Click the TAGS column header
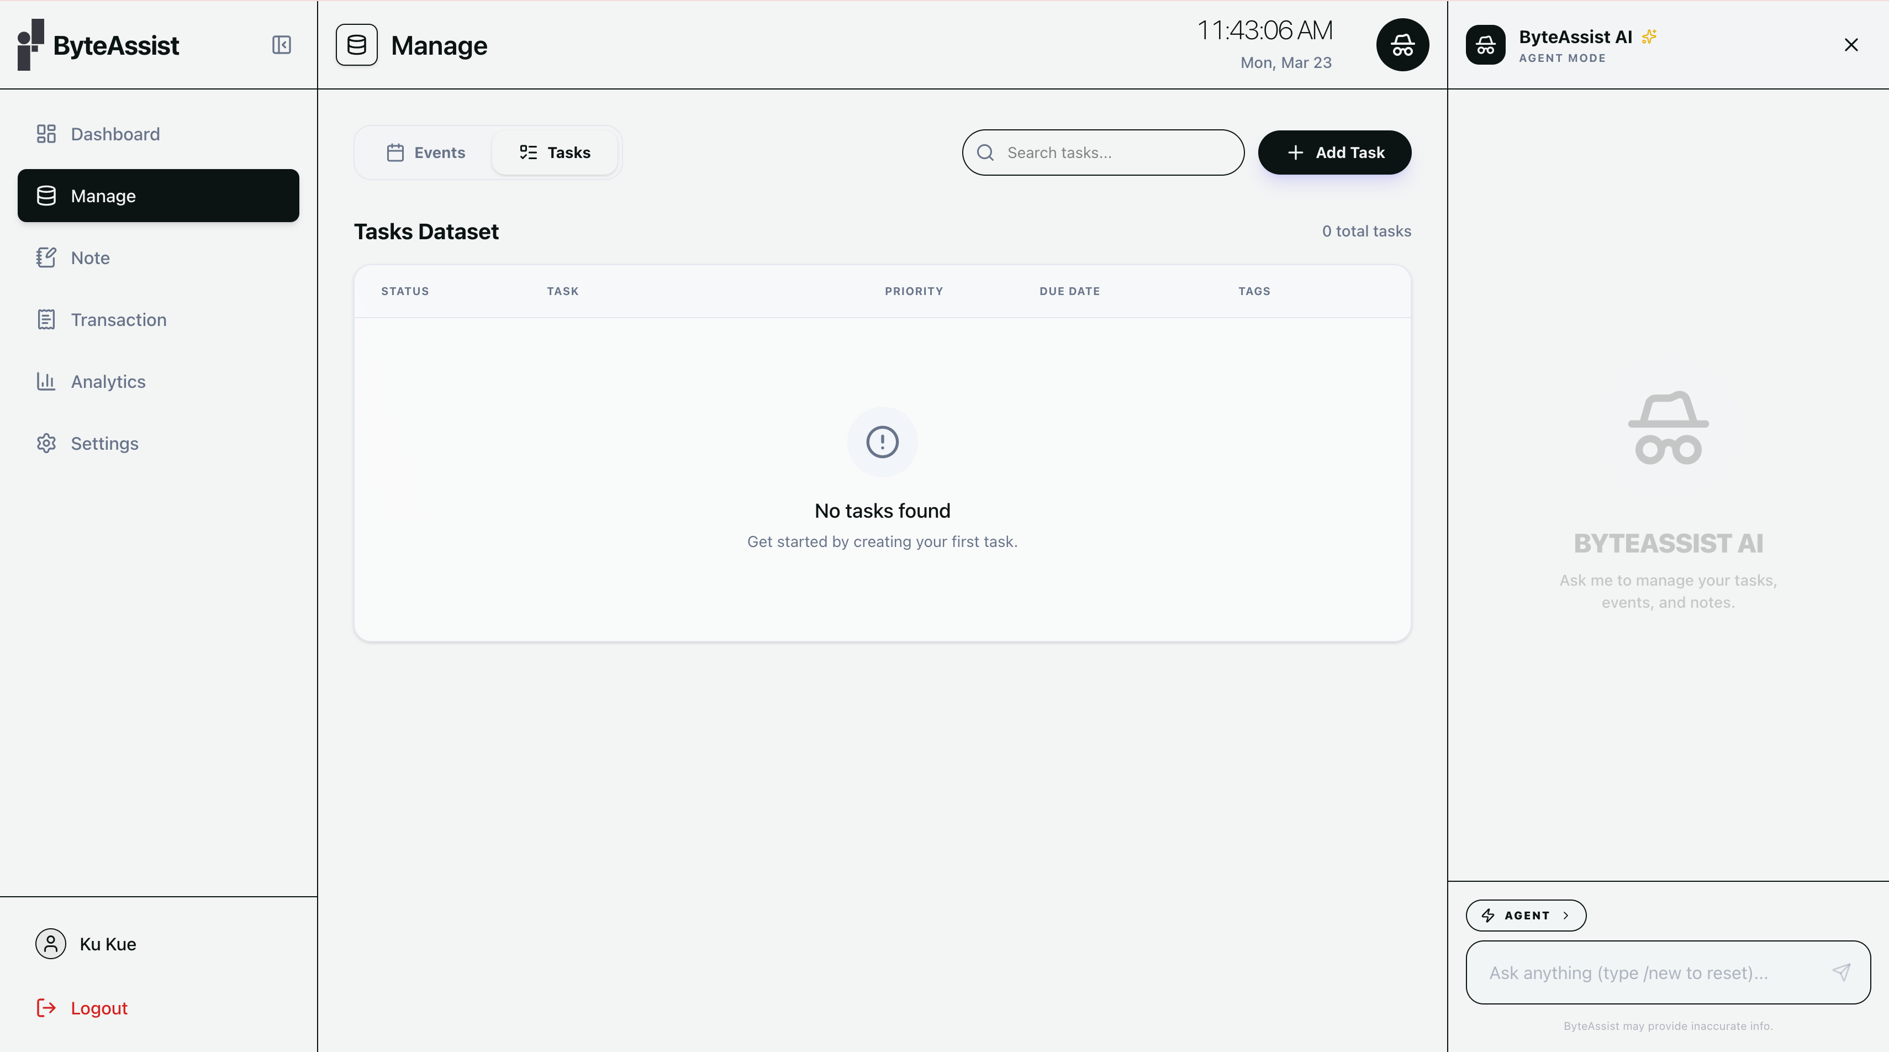 point(1254,291)
